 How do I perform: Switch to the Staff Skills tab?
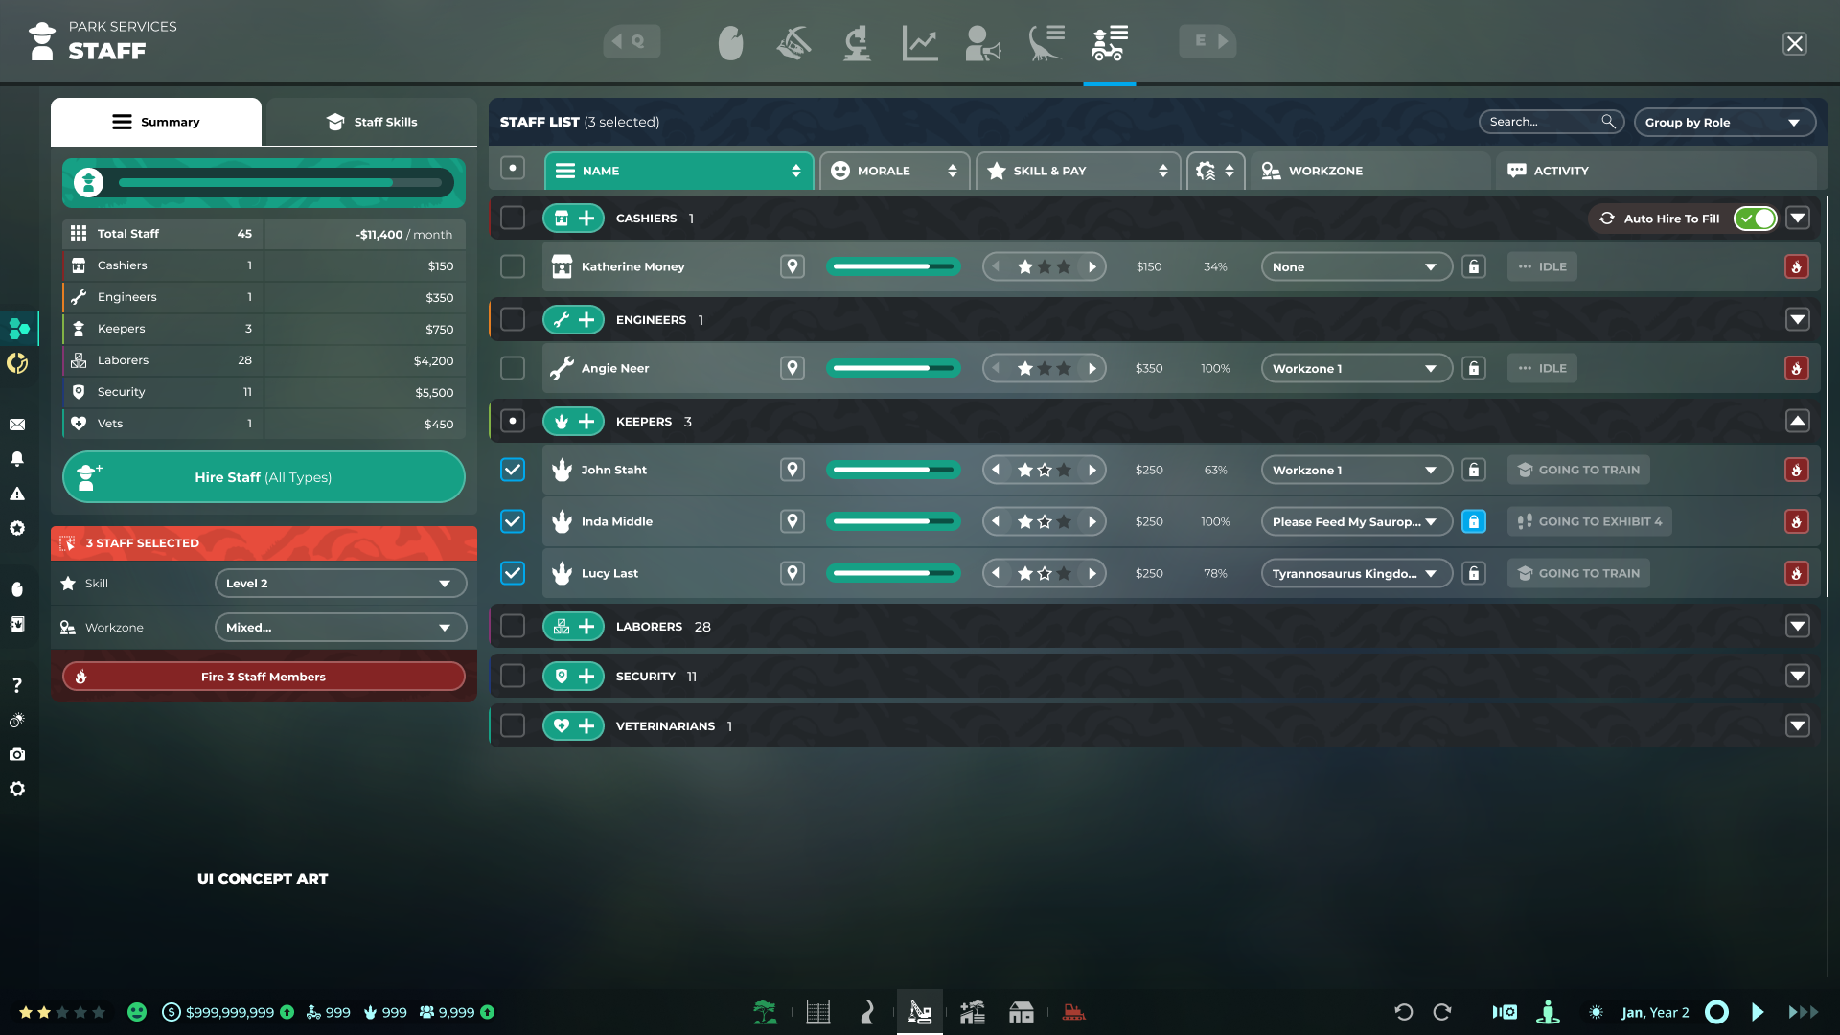372,122
